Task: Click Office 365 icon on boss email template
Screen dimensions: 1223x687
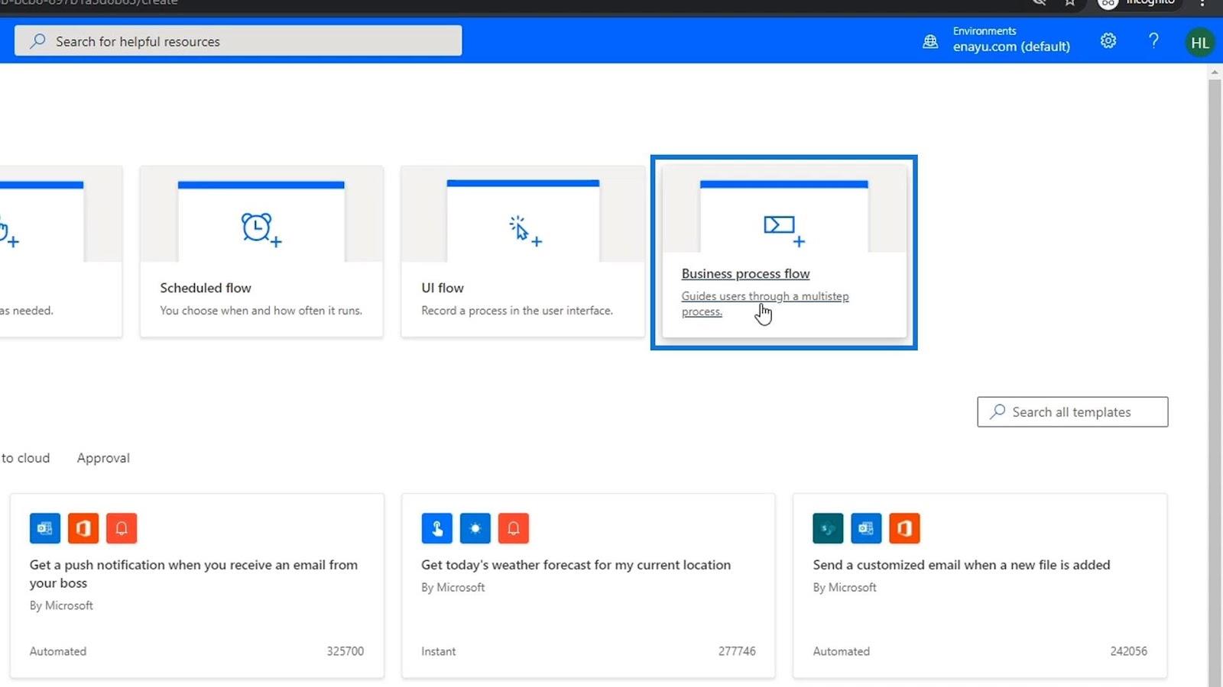Action: 83,528
